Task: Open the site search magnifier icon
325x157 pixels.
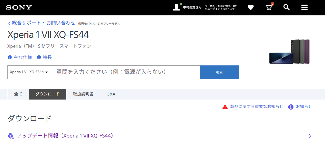Action: point(287,7)
